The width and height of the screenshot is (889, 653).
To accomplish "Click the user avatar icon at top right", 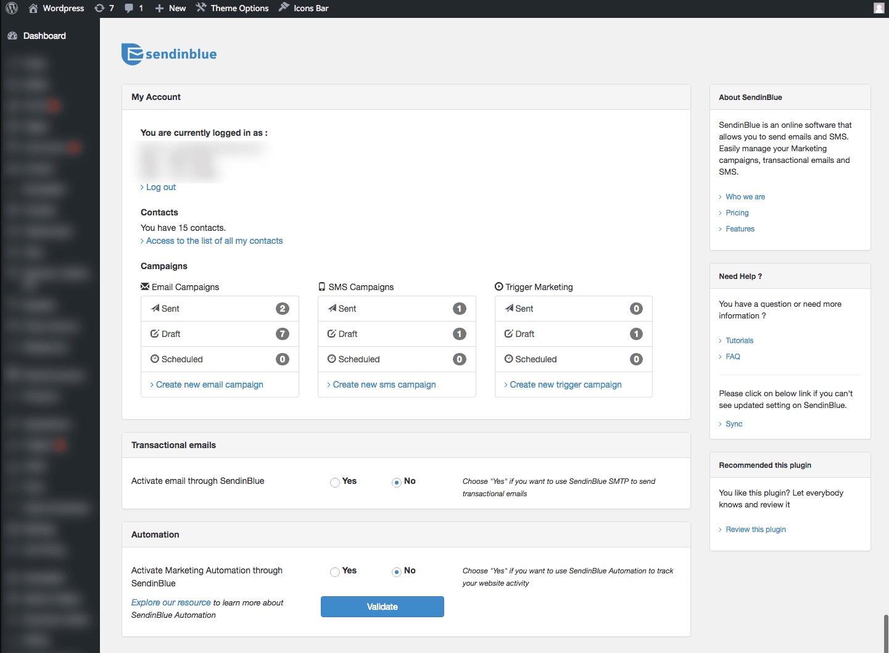I will [879, 8].
